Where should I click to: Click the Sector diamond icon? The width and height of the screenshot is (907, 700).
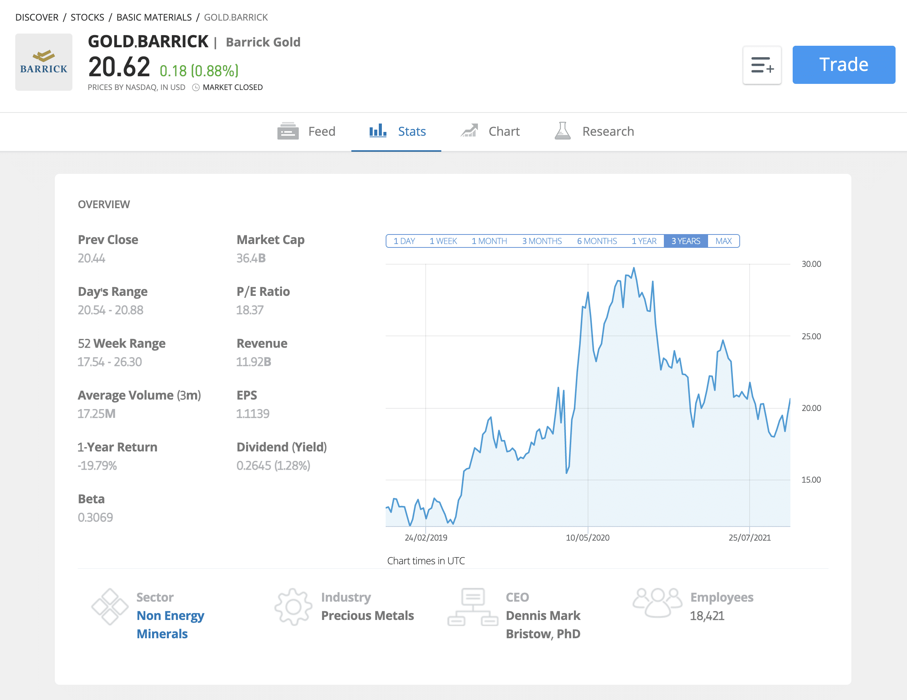[x=110, y=607]
